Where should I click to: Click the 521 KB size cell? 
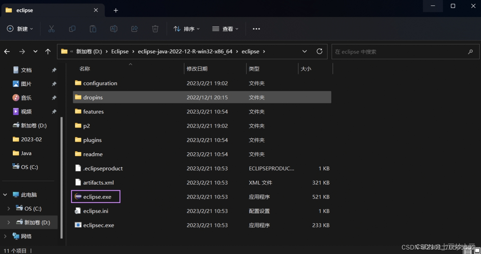[321, 197]
